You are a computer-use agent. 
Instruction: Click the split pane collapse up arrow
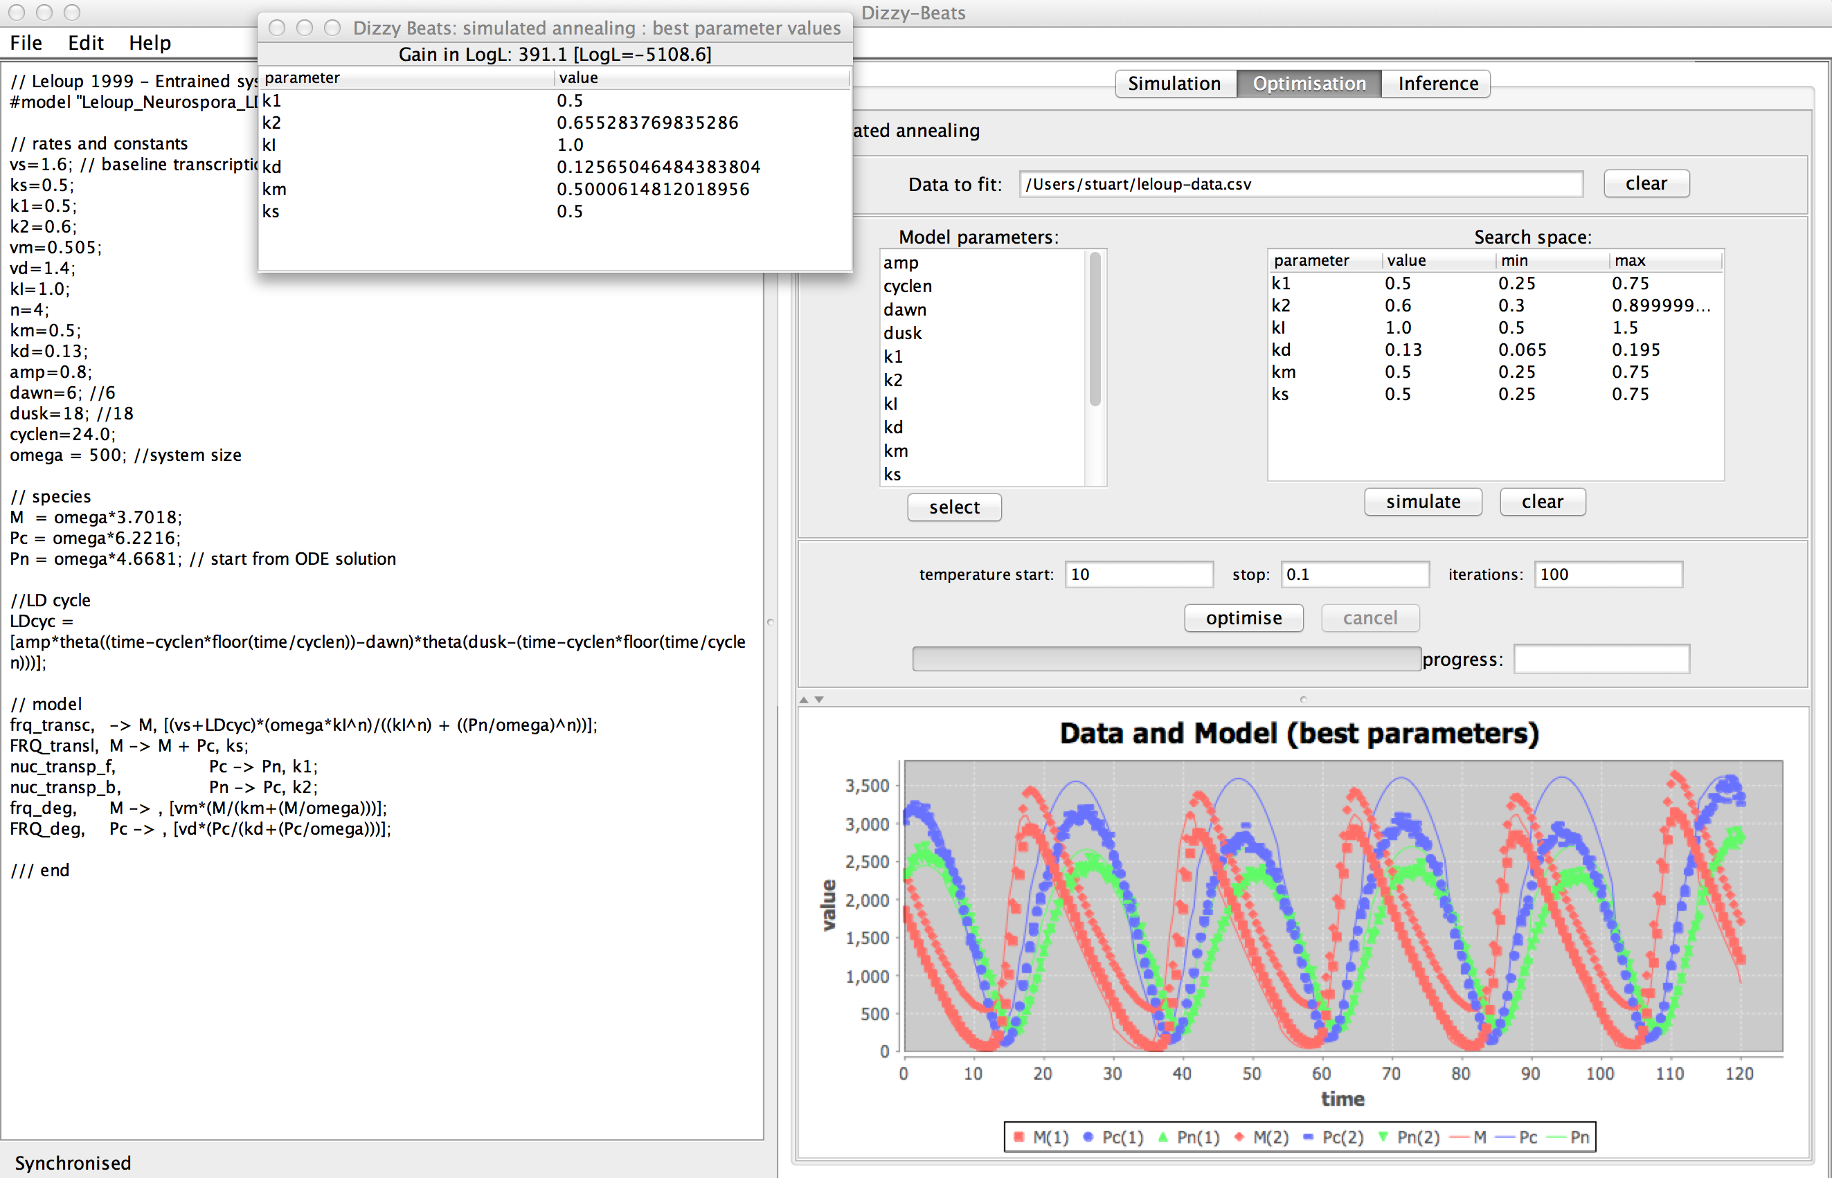[x=804, y=700]
